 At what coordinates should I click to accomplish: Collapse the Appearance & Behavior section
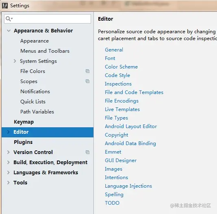[x=9, y=30]
